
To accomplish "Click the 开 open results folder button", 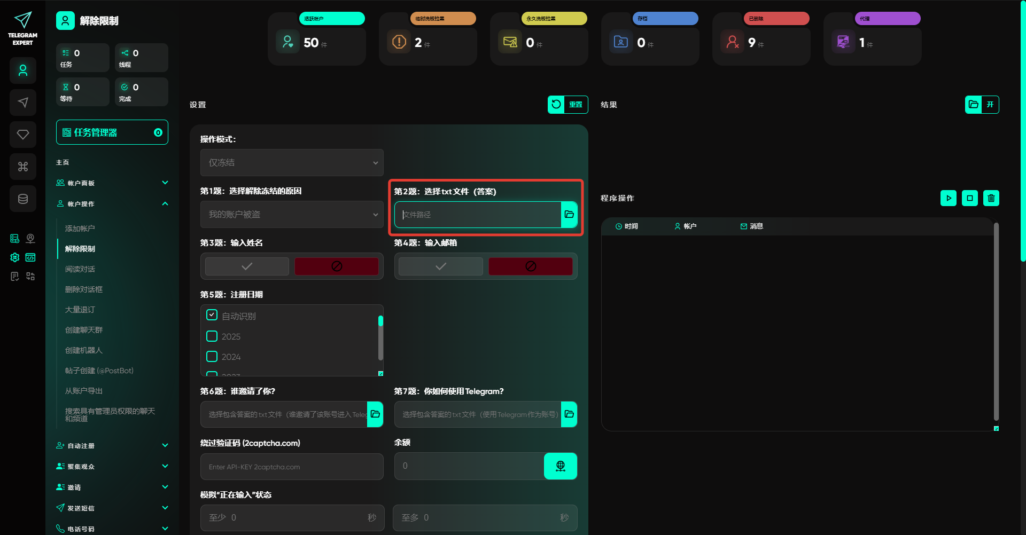I will click(982, 105).
